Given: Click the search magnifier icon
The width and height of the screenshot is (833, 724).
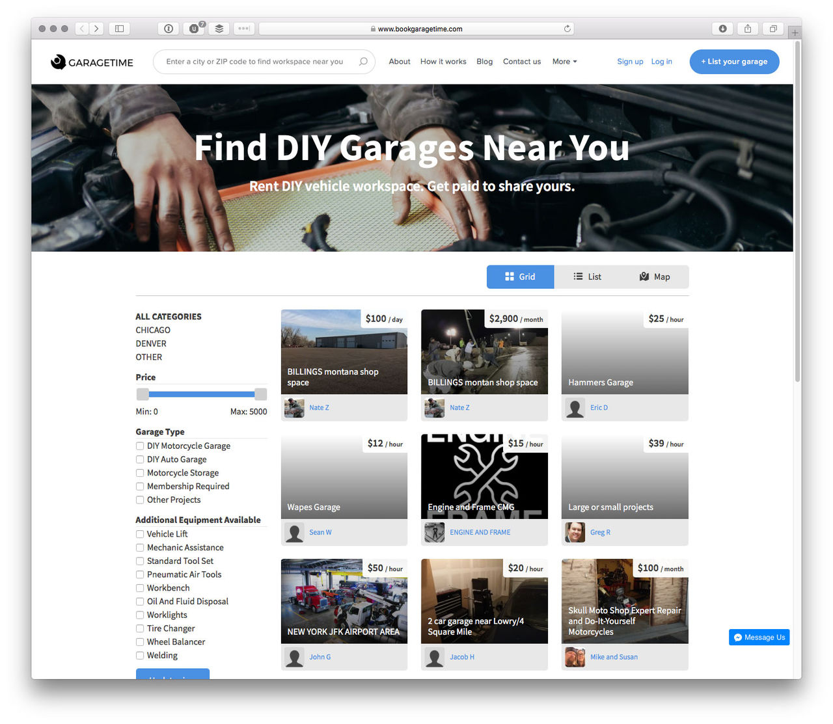Looking at the screenshot, I should 363,62.
